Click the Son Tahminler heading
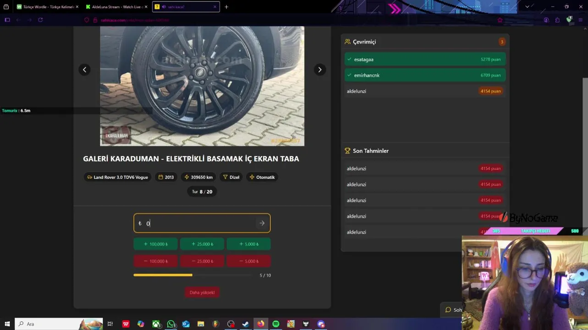Screen dimensions: 588x330 coord(370,151)
